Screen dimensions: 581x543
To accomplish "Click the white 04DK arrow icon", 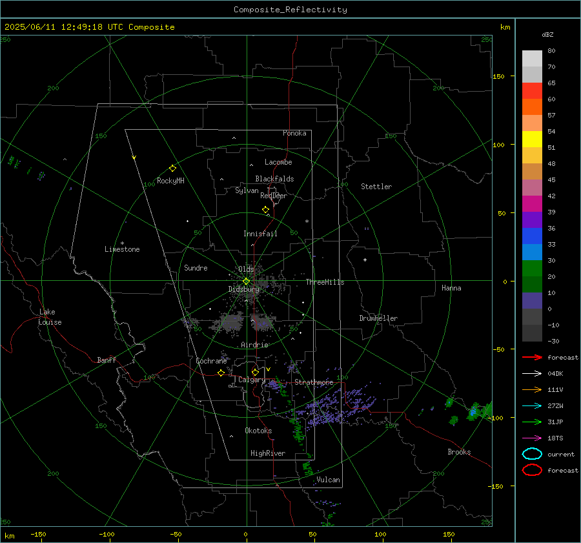I will 532,374.
